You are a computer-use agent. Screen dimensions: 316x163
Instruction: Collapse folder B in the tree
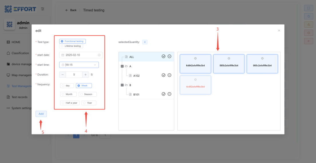click(x=123, y=85)
